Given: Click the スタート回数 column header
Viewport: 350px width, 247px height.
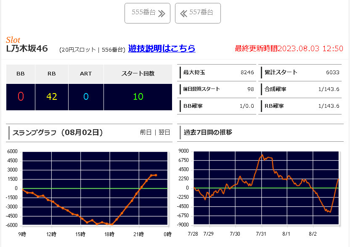Looking at the screenshot, I should point(138,74).
